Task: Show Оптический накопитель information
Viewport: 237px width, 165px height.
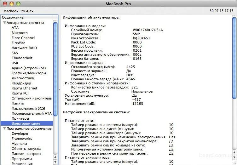Action: (x=32, y=98)
